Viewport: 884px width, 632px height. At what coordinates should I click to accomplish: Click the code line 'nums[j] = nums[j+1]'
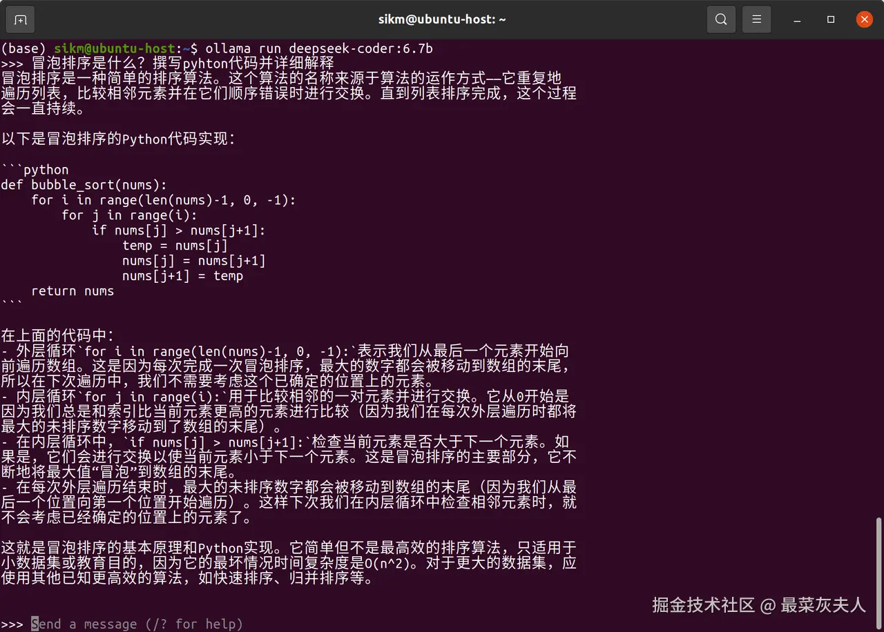coord(194,261)
